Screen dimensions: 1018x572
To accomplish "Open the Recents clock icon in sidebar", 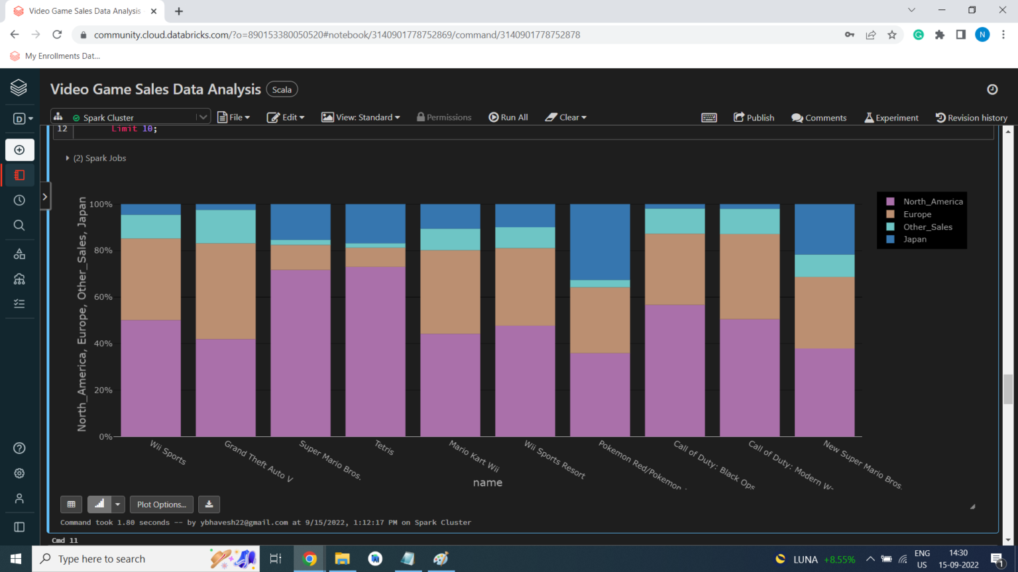I will [x=19, y=201].
